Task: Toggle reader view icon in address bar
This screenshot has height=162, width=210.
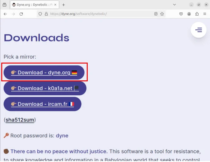Action: [x=156, y=14]
